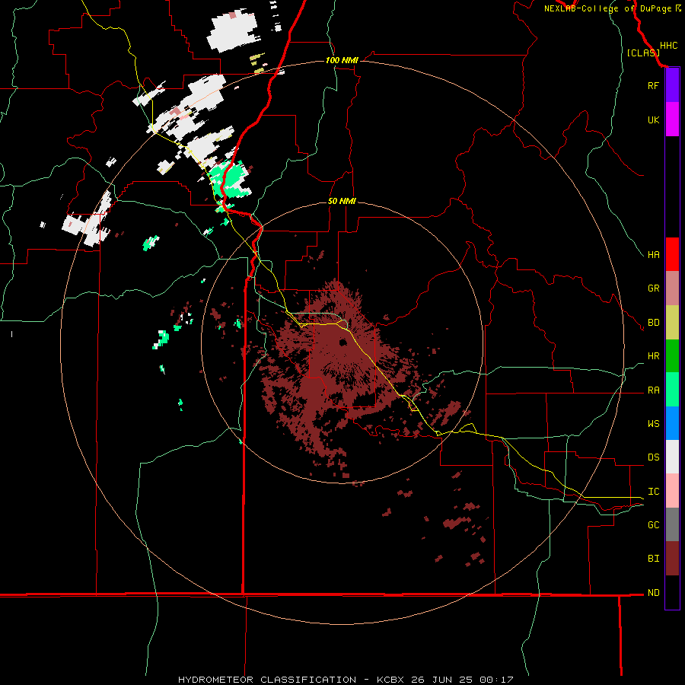Click the black ND legend swatch
The height and width of the screenshot is (685, 685).
(672, 592)
